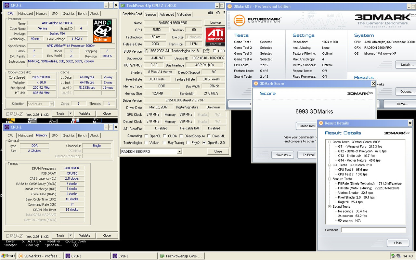416x260 pixels.
Task: Collapse the Game Tests tree node
Action: click(x=329, y=142)
